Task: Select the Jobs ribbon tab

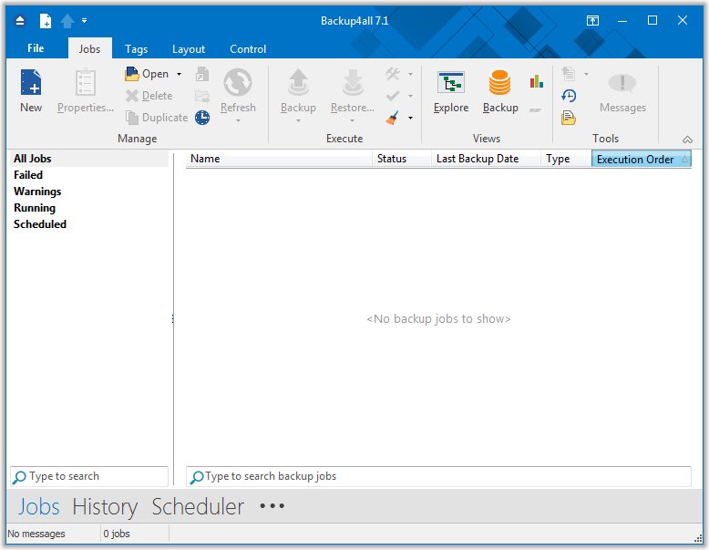Action: [89, 49]
